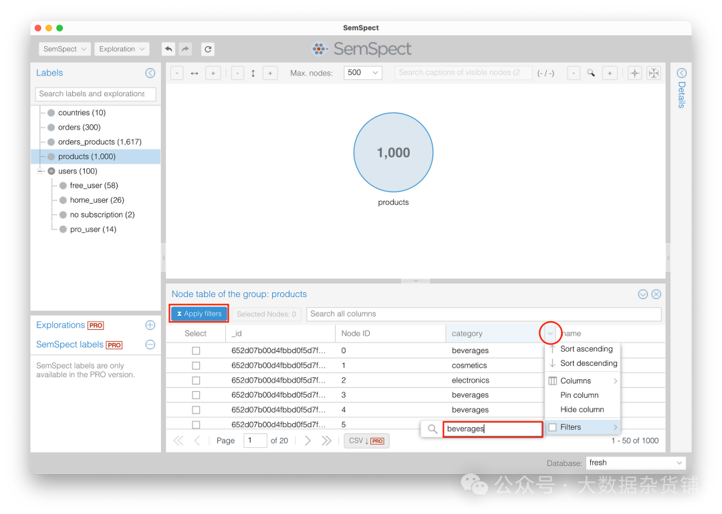The image size is (722, 514).
Task: Add a new exploration with plus icon
Action: tap(150, 325)
